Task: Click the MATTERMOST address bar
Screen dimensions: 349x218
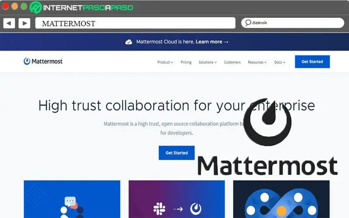Action: point(135,23)
